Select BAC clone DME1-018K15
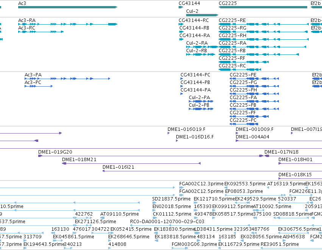 click(x=295, y=175)
